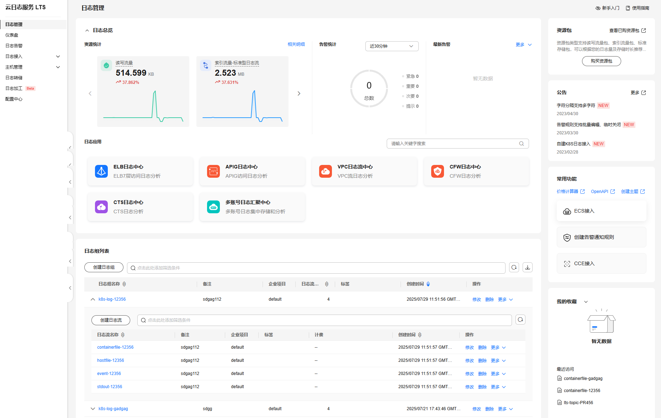
Task: Download the log group list
Action: coord(528,267)
